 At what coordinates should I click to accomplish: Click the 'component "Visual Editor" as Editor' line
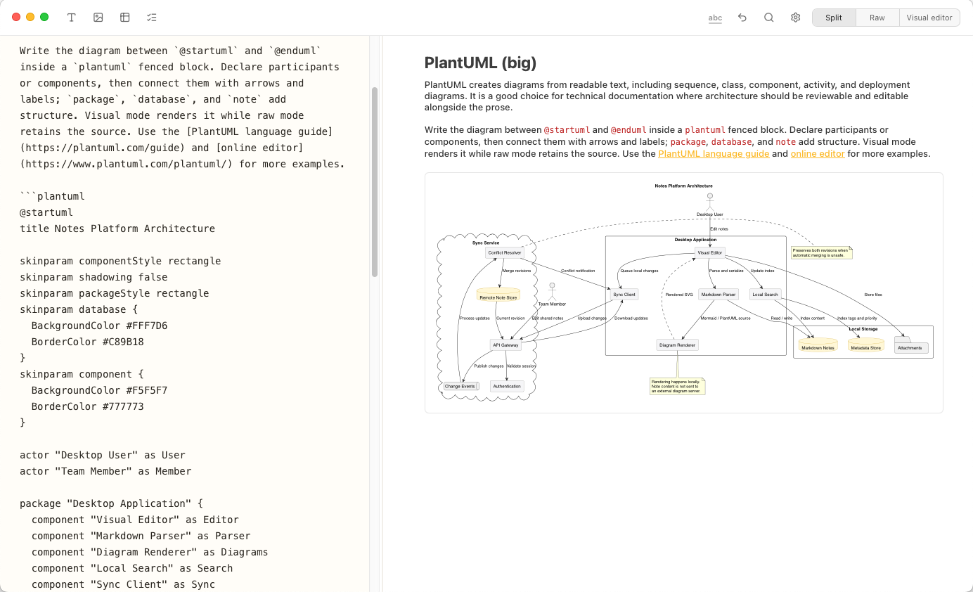click(x=135, y=520)
